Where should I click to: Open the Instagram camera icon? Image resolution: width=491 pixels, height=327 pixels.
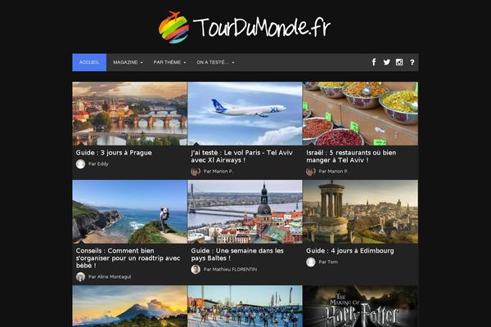point(399,62)
